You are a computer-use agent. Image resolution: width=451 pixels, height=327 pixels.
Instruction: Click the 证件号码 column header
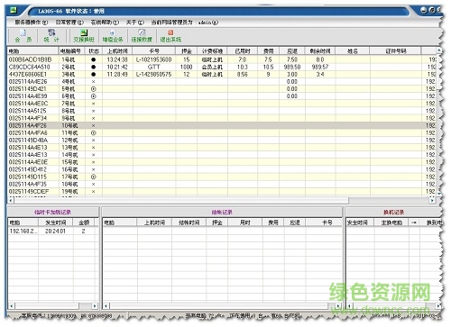(395, 50)
